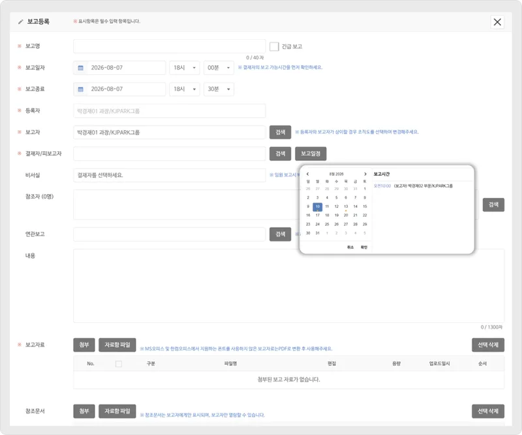Image resolution: width=522 pixels, height=435 pixels.
Task: Open the calendar icon for 보고일자
Action: tap(80, 68)
